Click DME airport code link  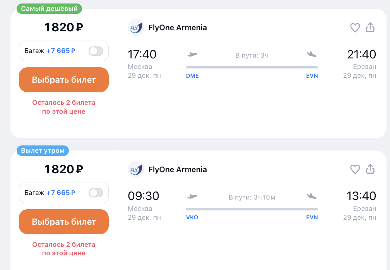[x=192, y=76]
